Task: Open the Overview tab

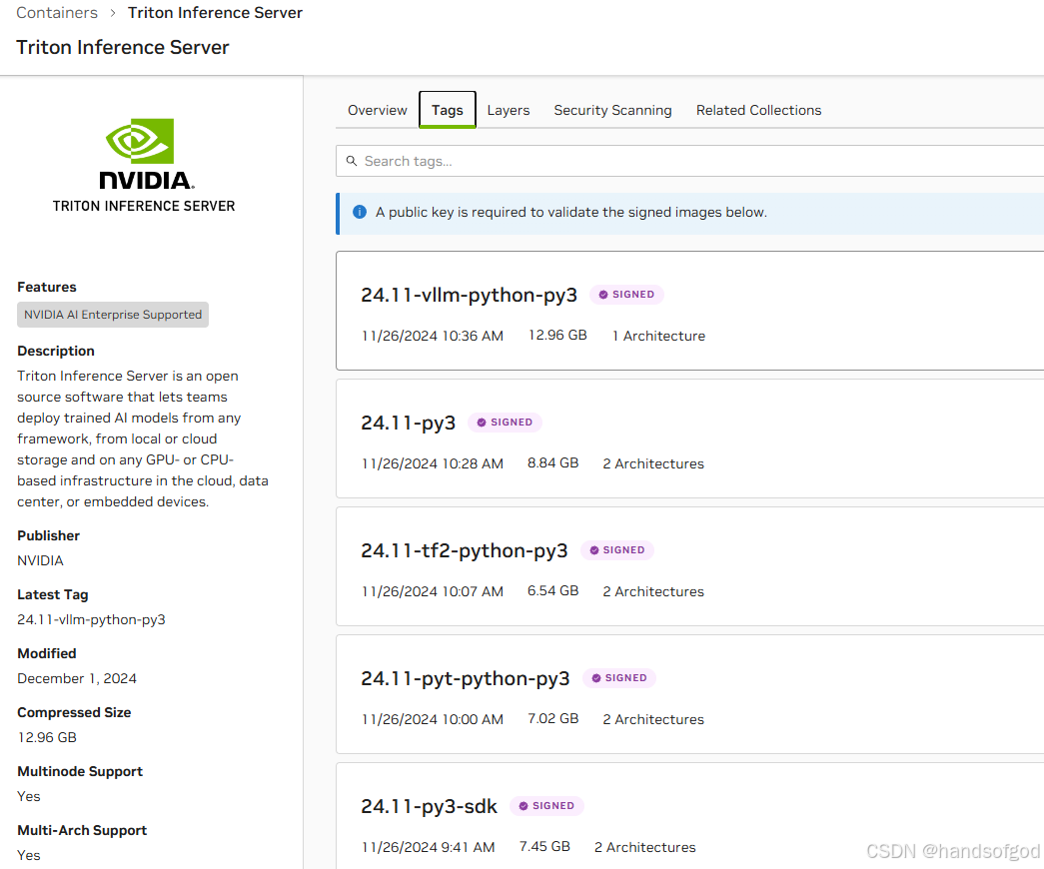Action: click(x=378, y=110)
